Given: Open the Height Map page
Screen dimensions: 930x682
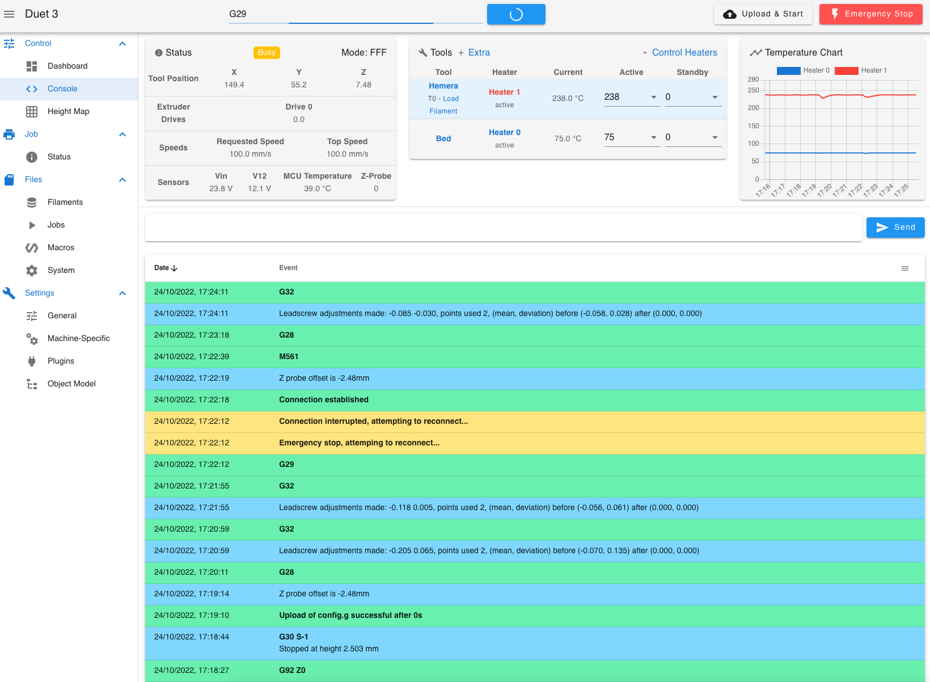Looking at the screenshot, I should (69, 111).
